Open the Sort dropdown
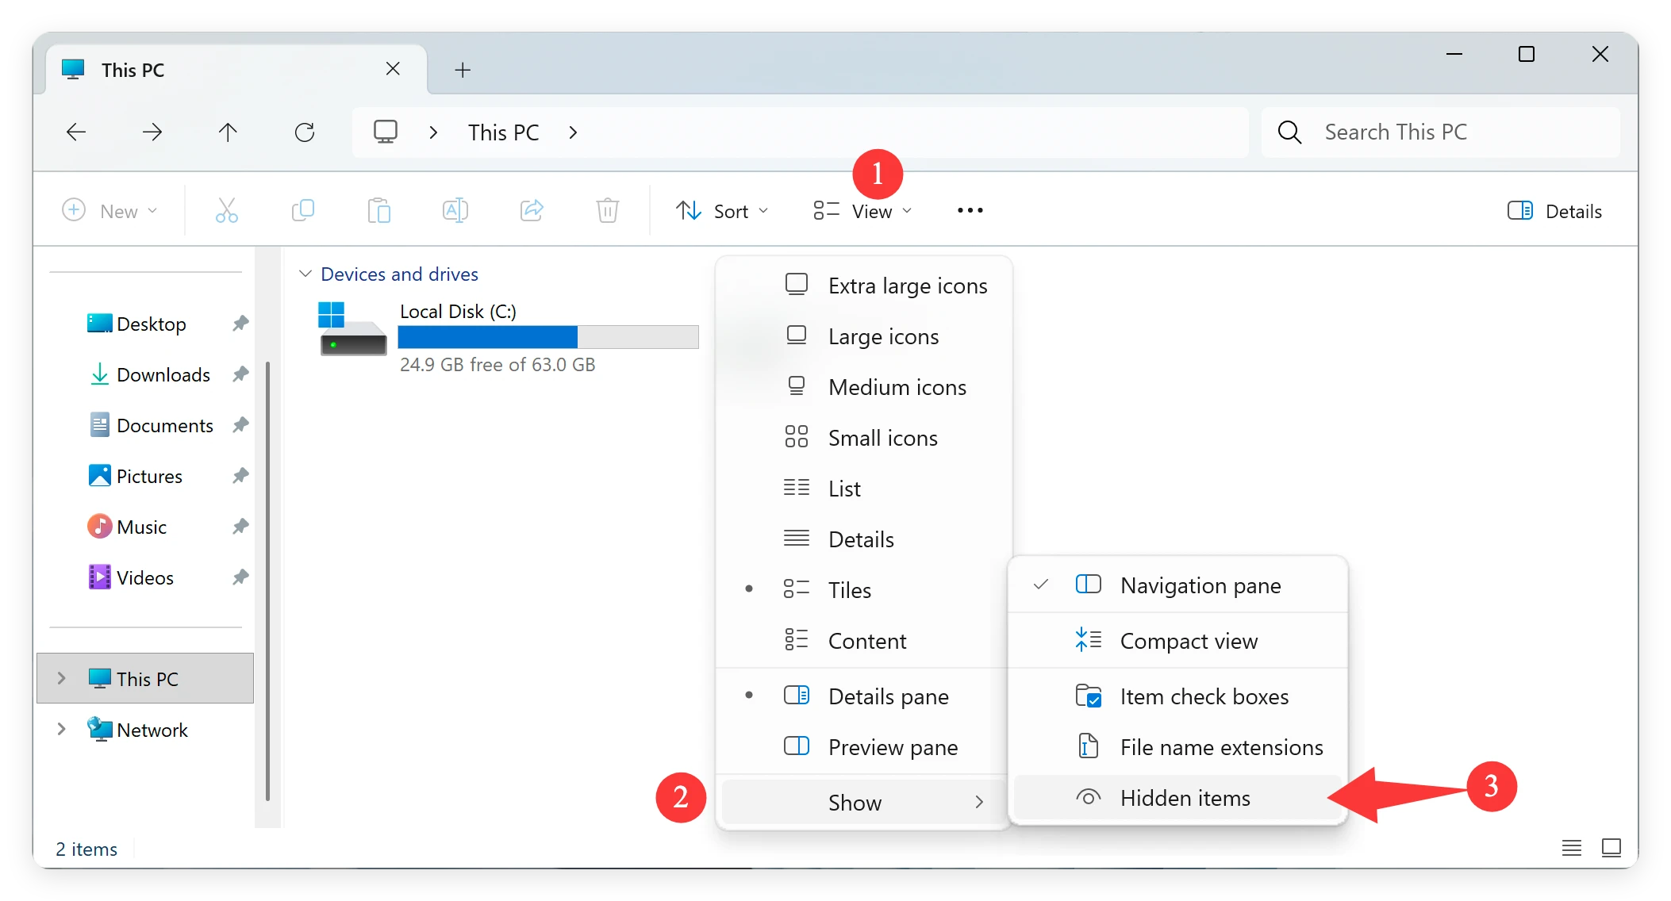Screen dimensions: 1671x901 click(722, 211)
